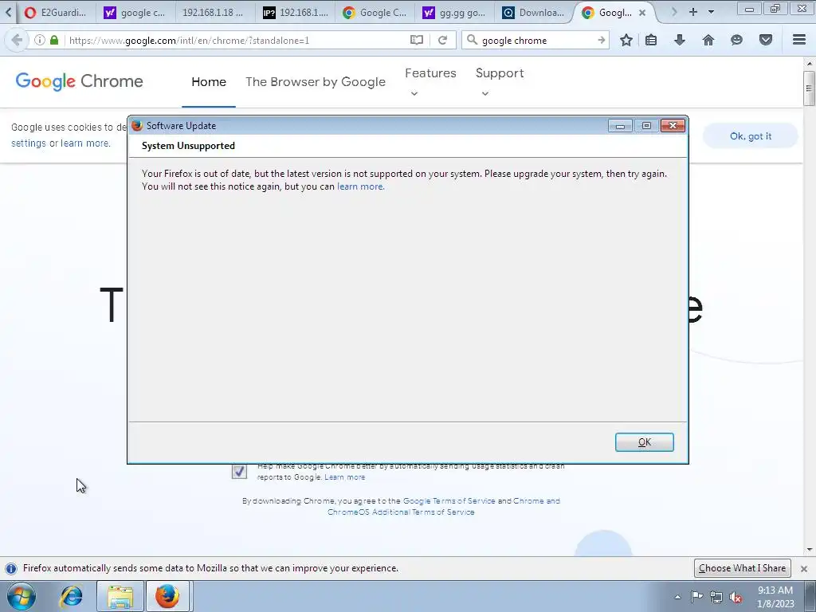816x612 pixels.
Task: Open the Downloads arrow icon
Action: coord(680,40)
